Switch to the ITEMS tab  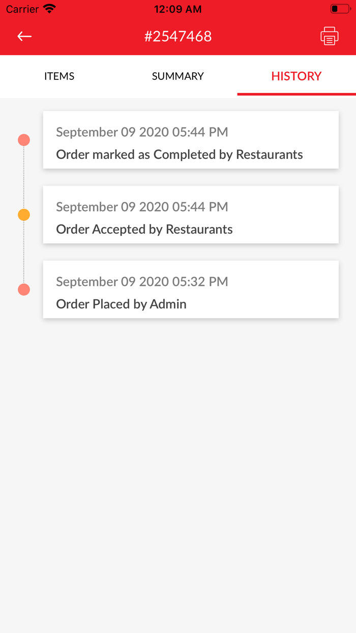tap(59, 76)
